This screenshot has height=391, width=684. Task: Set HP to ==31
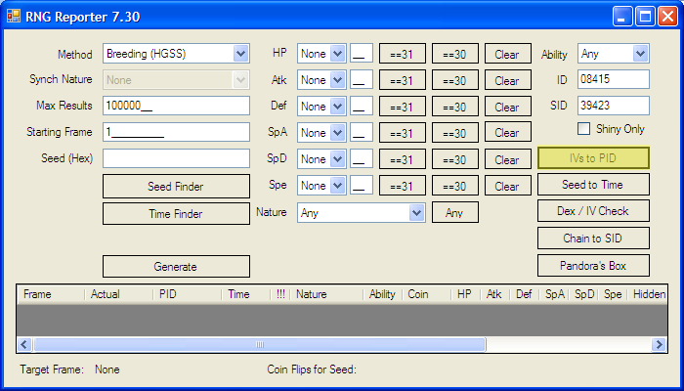tap(402, 55)
